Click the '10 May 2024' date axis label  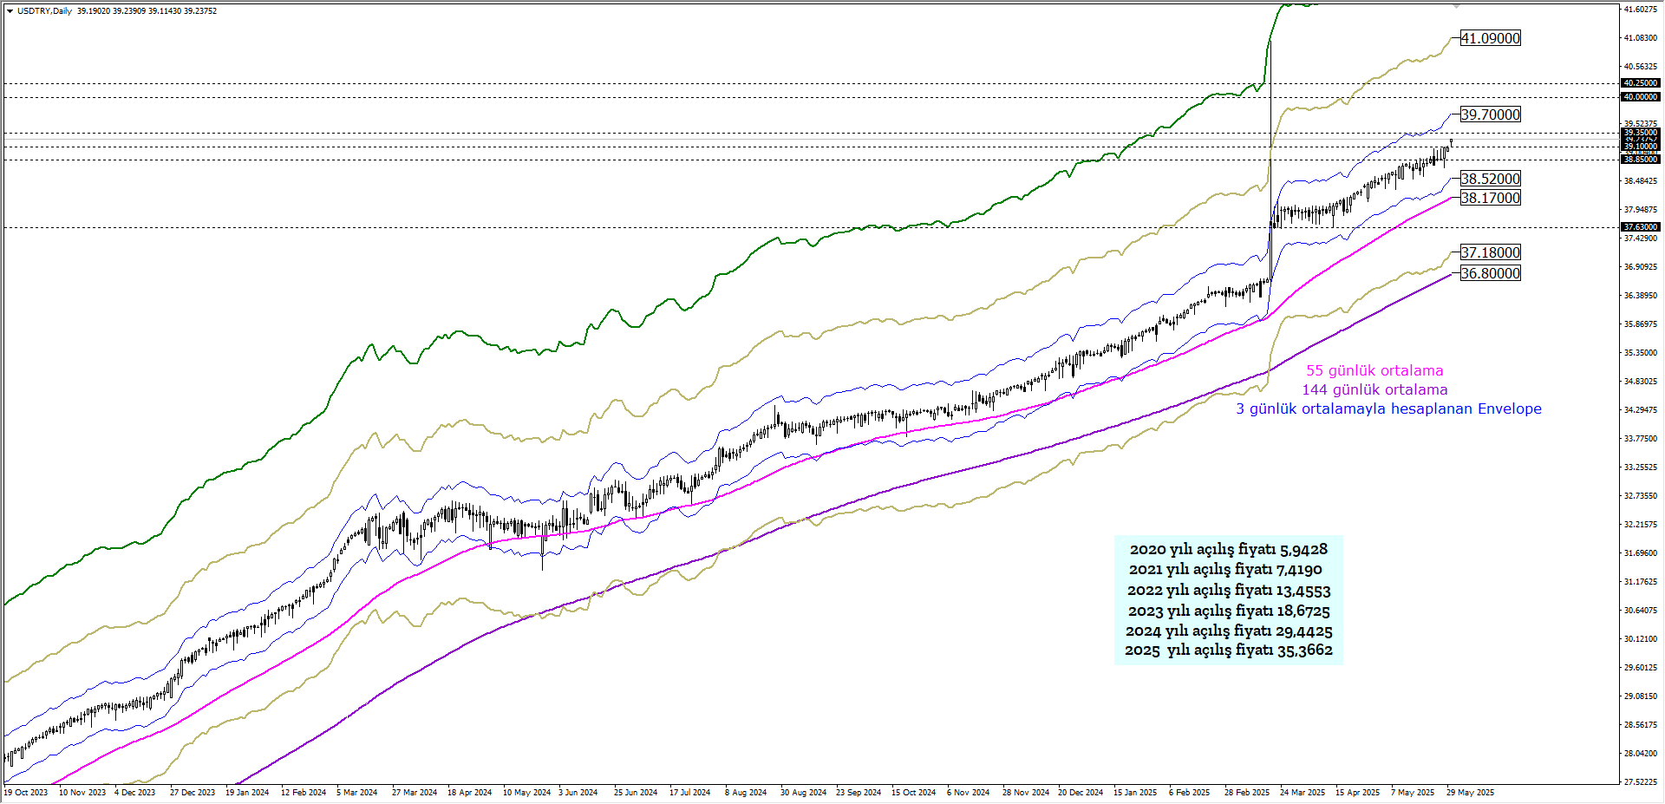tap(526, 793)
